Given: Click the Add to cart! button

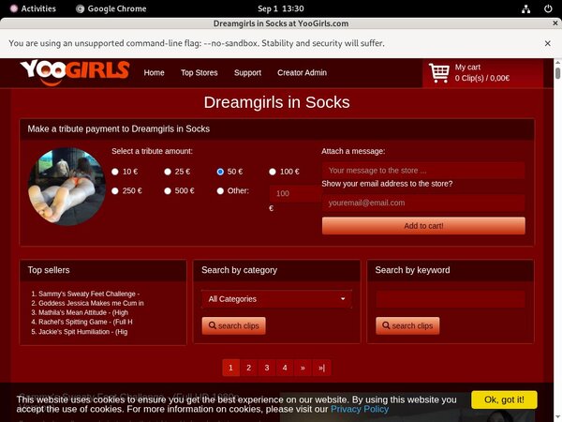Looking at the screenshot, I should point(423,226).
